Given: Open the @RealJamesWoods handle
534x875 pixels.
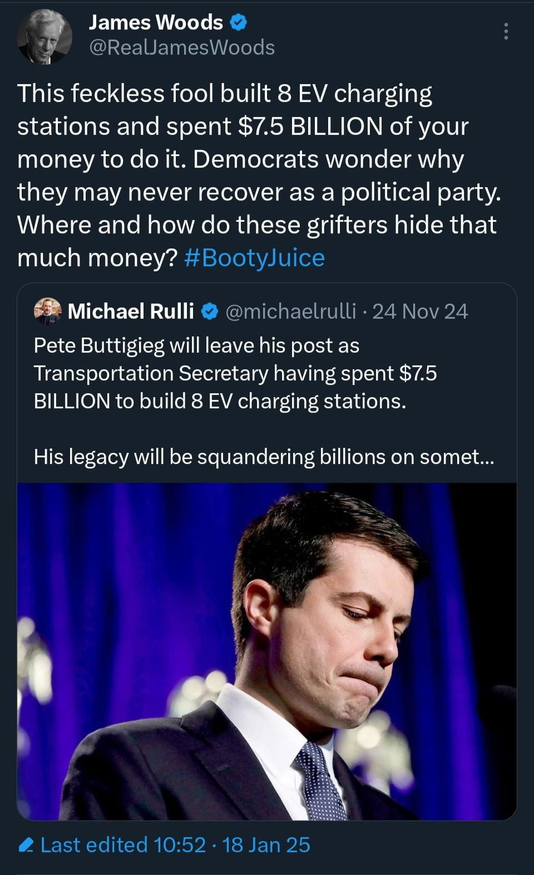Looking at the screenshot, I should pyautogui.click(x=182, y=48).
